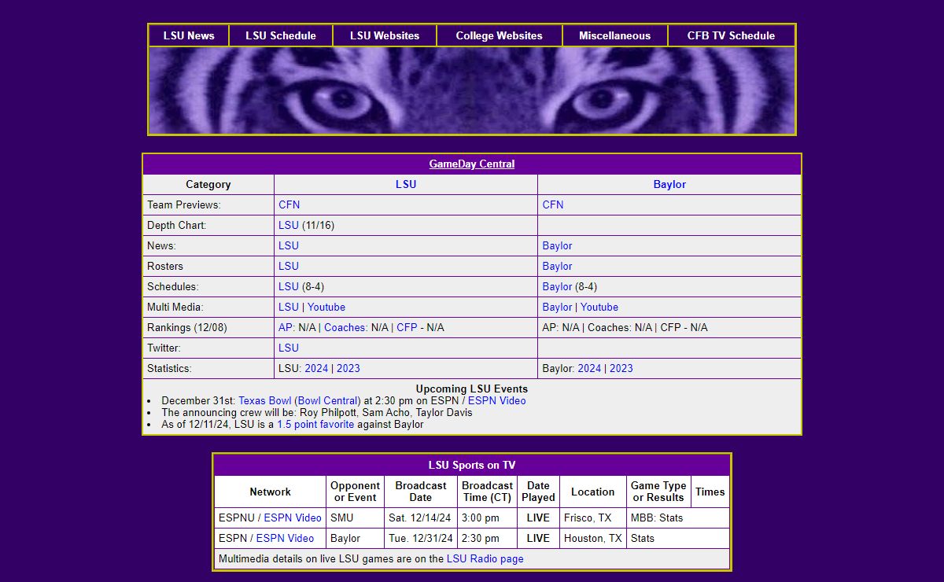The width and height of the screenshot is (944, 582).
Task: Expand the College Websites menu
Action: click(499, 35)
